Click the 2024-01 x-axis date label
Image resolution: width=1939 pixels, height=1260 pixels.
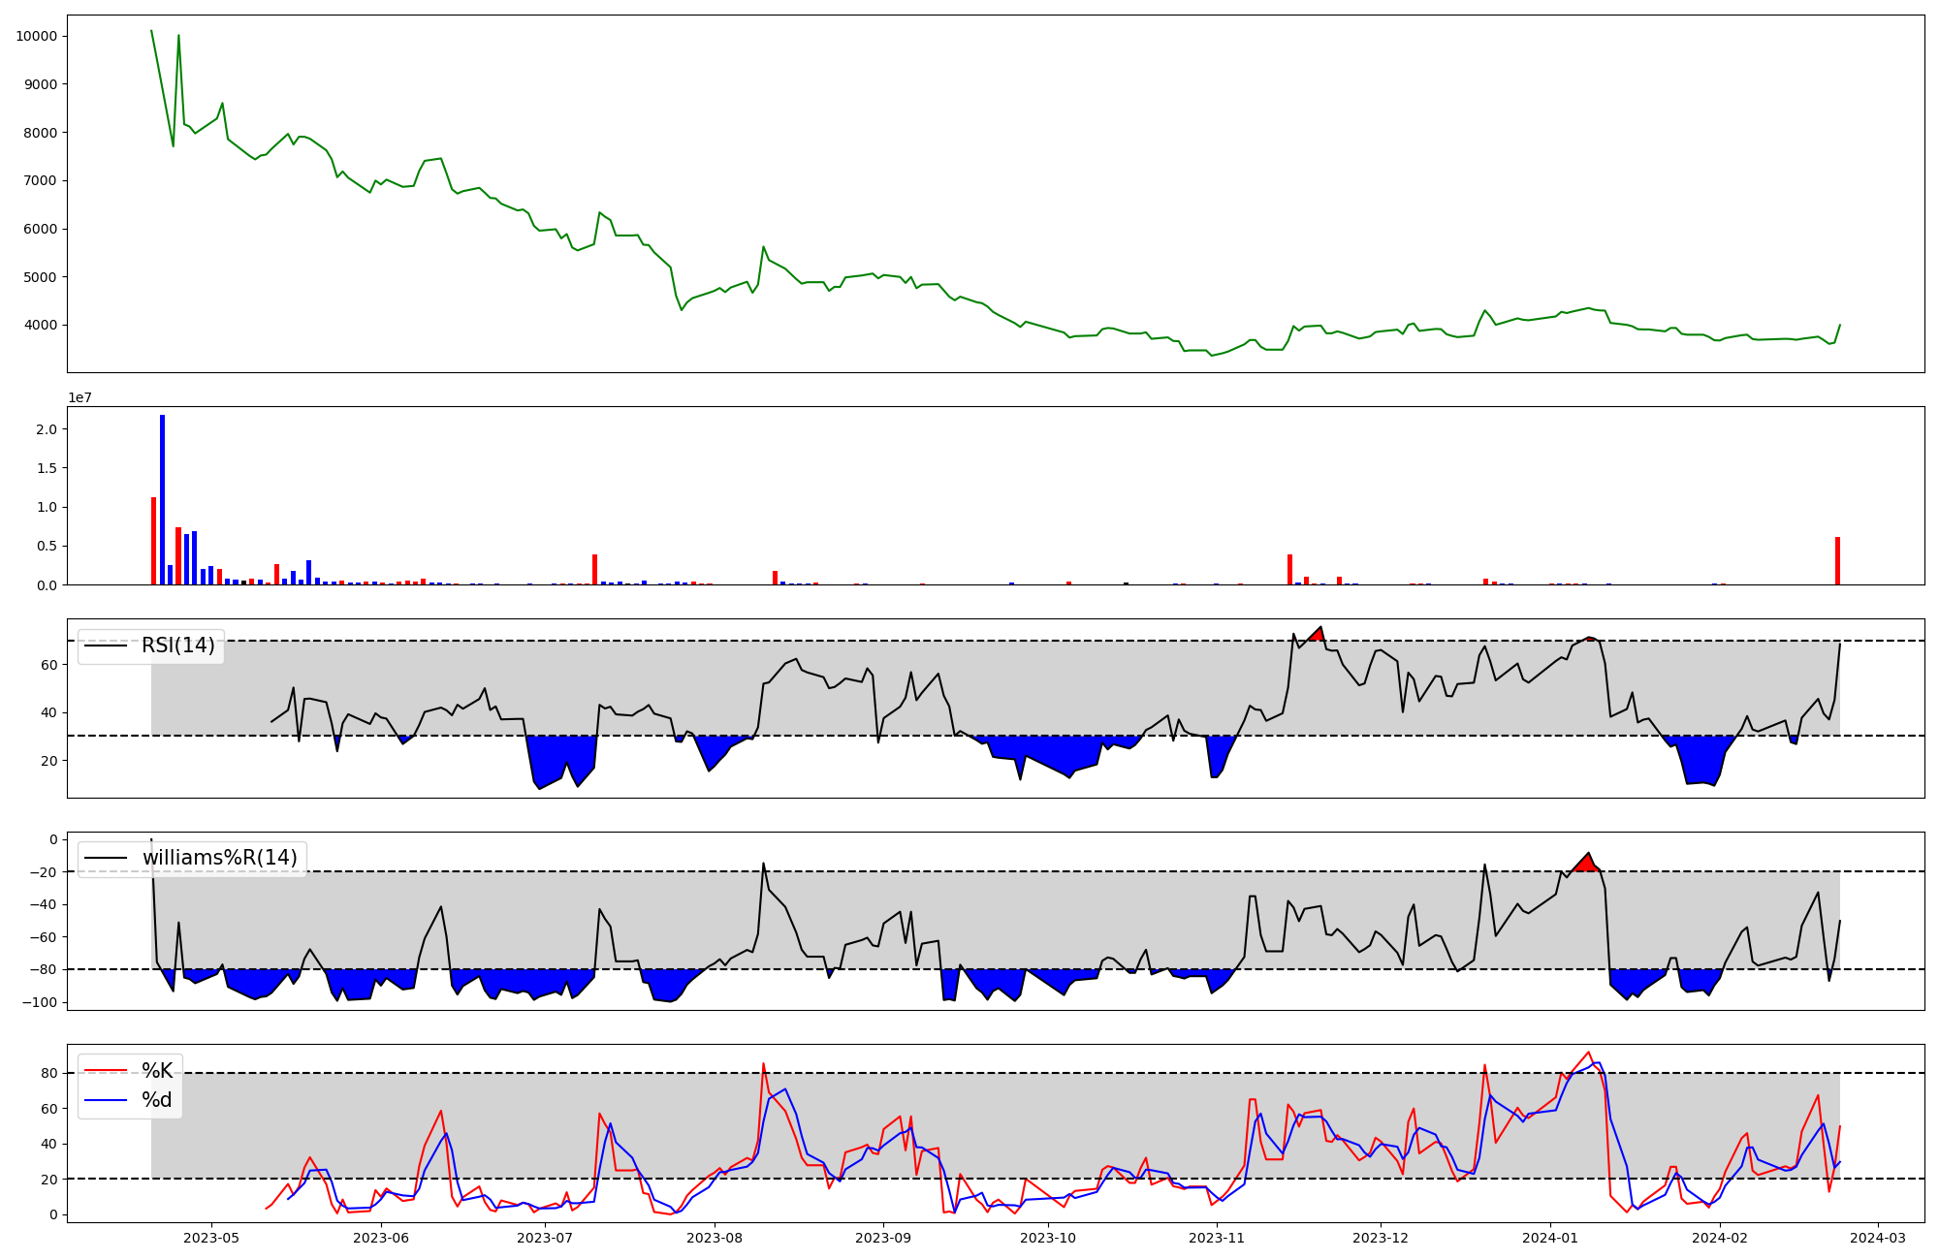[x=1550, y=1238]
